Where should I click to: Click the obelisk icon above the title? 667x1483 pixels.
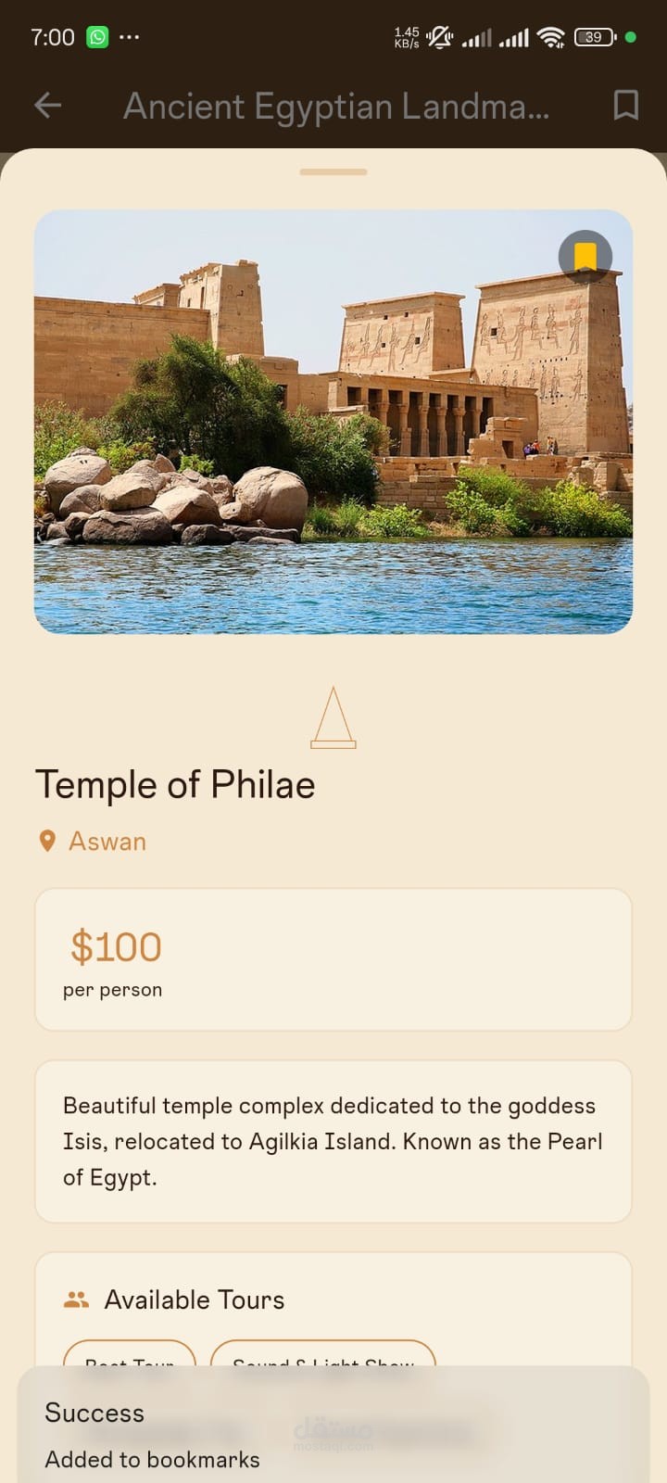(x=333, y=717)
